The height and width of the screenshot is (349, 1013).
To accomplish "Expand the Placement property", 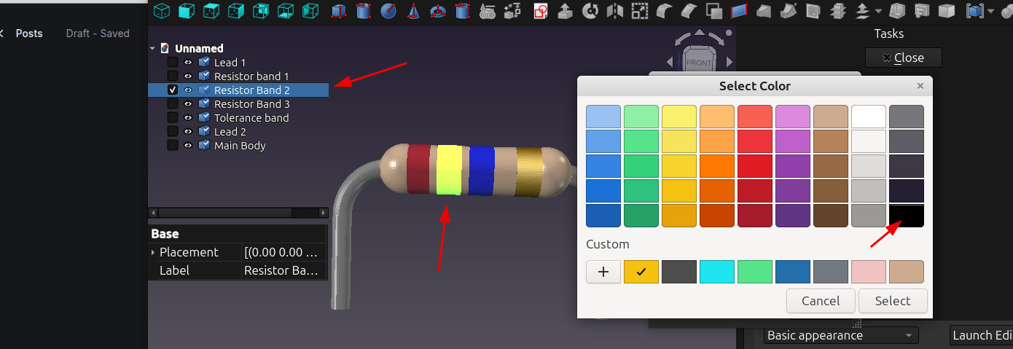I will pyautogui.click(x=153, y=252).
